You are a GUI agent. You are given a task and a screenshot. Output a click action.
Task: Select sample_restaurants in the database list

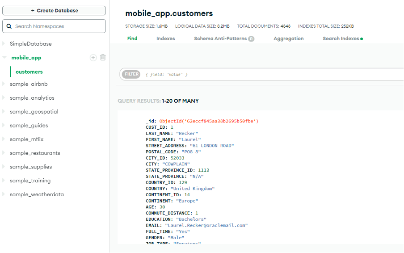click(35, 153)
